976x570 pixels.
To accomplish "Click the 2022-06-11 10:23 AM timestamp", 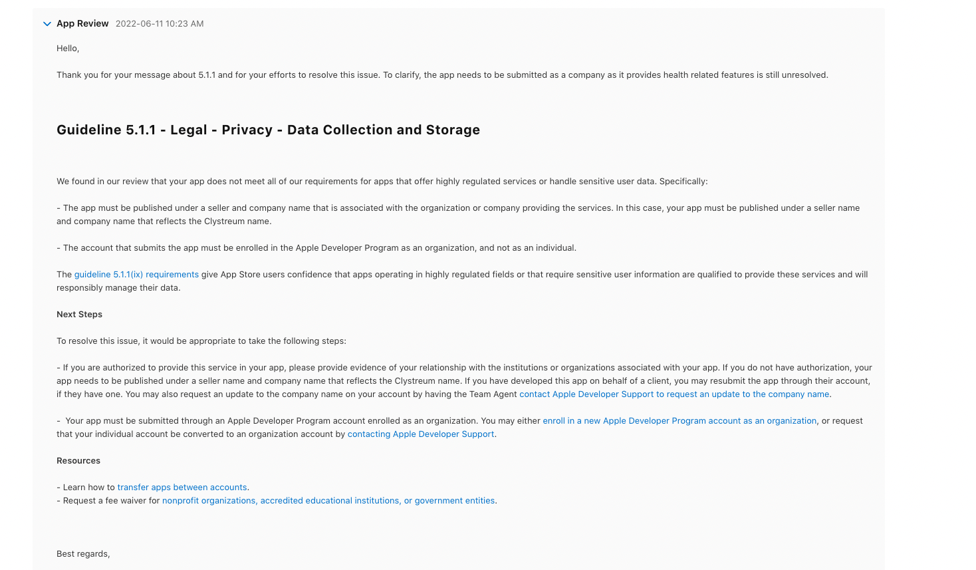I will coord(160,24).
